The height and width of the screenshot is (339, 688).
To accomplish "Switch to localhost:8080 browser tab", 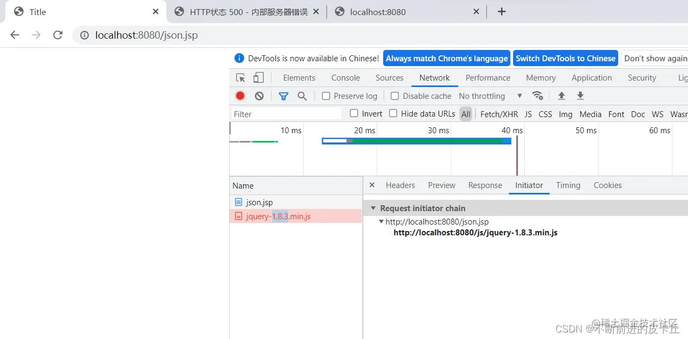I will pyautogui.click(x=407, y=12).
